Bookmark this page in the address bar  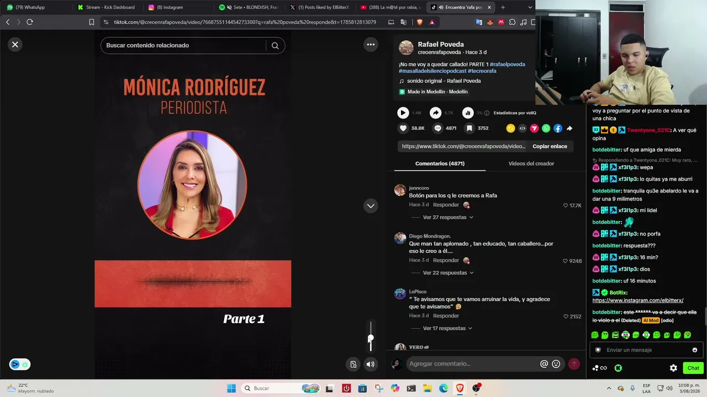pyautogui.click(x=92, y=22)
